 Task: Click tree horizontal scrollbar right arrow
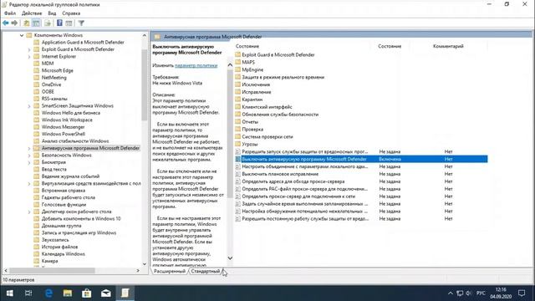(138, 270)
